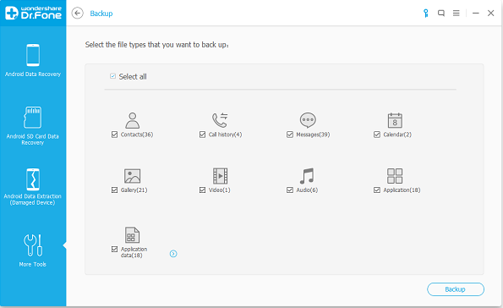
Task: Click the Application data document icon
Action: (132, 234)
